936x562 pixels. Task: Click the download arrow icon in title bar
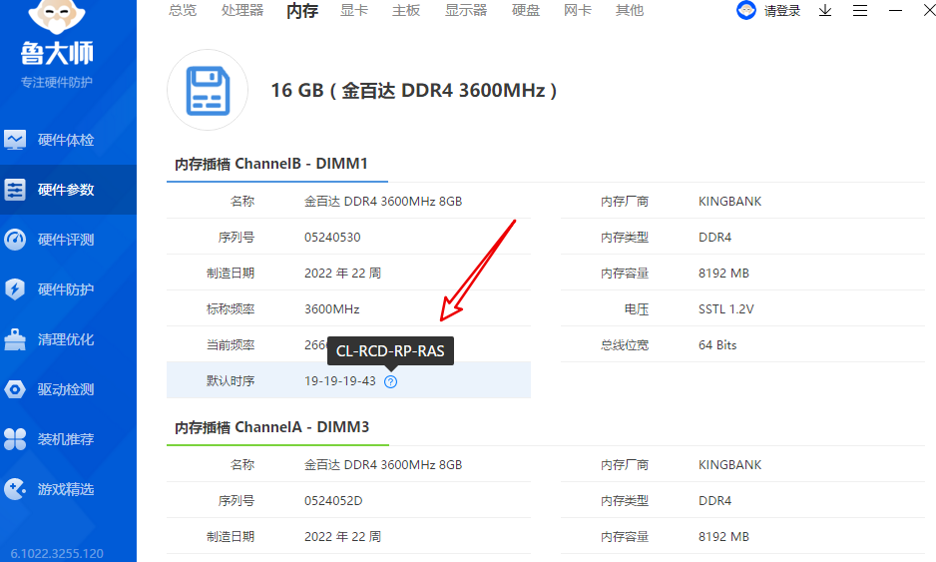click(x=825, y=11)
